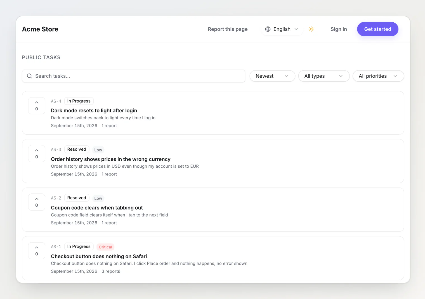Open the English language dropdown
425x299 pixels.
[x=282, y=29]
